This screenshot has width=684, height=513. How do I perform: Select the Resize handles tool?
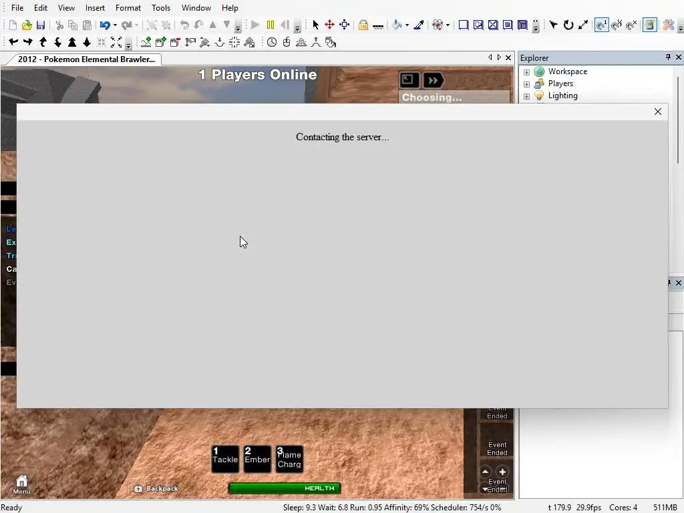click(x=345, y=25)
